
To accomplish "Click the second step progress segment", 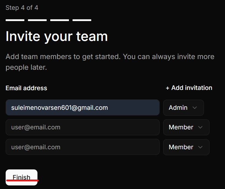I will coord(37,20).
